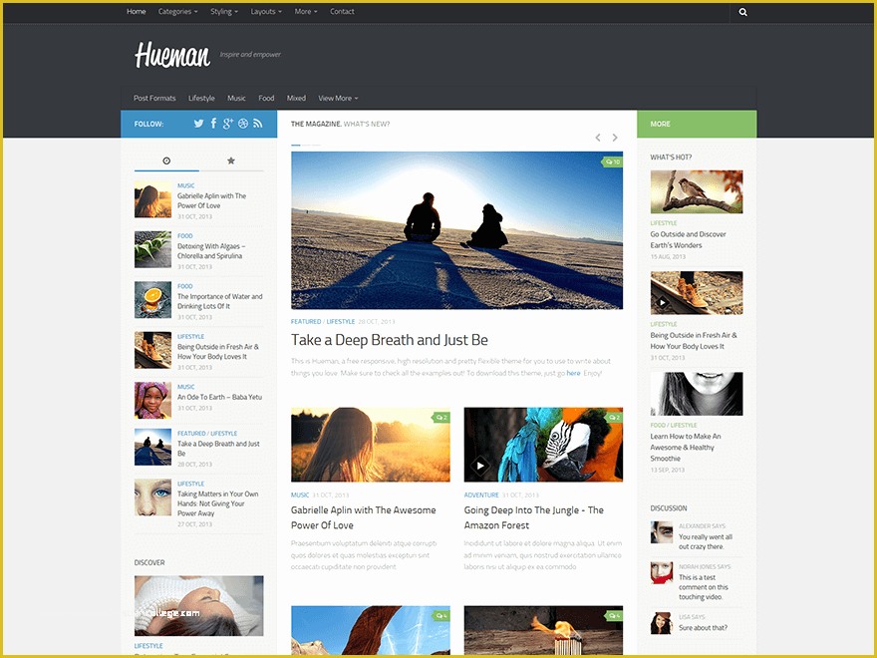This screenshot has width=877, height=658.
Task: Open the Dribbble follow icon
Action: (x=243, y=124)
